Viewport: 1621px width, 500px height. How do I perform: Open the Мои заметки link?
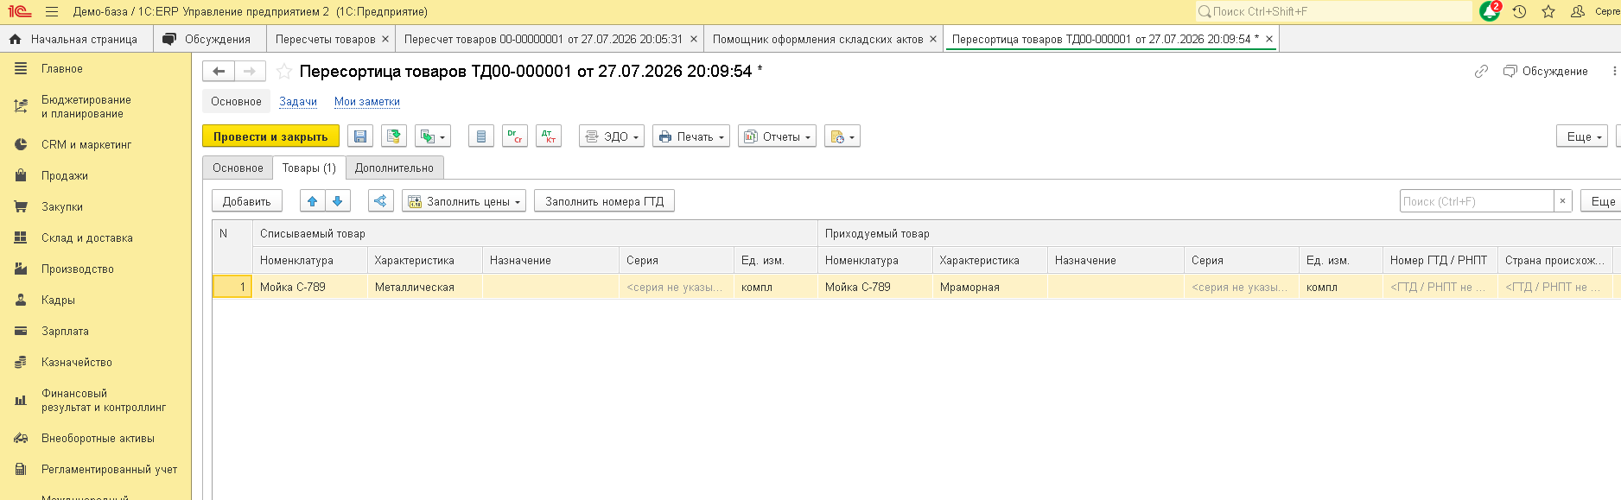367,102
